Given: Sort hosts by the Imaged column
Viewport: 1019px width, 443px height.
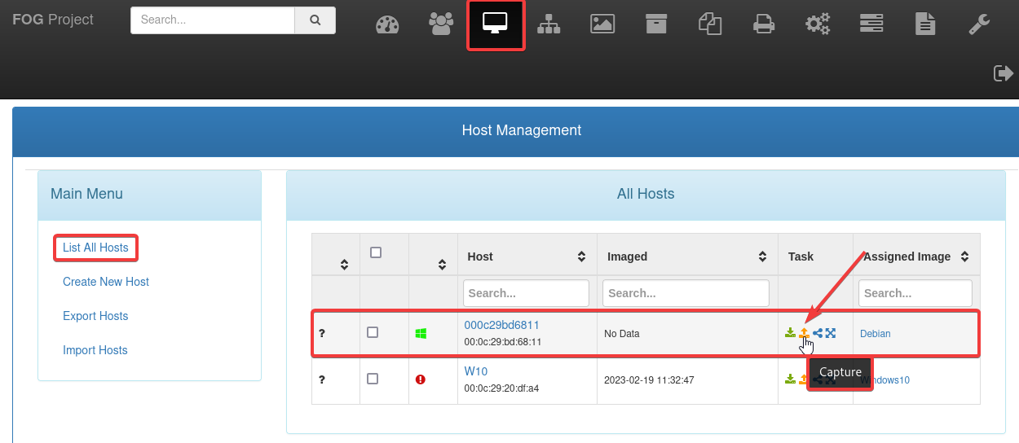Looking at the screenshot, I should click(x=762, y=257).
